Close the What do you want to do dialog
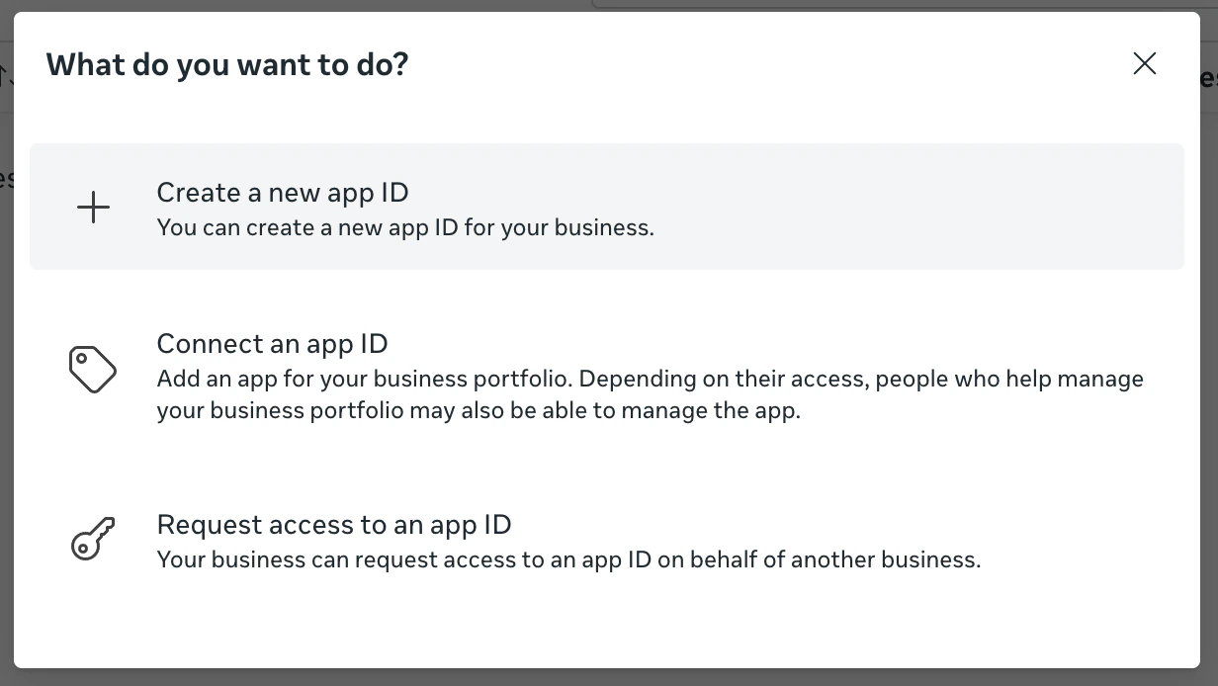This screenshot has width=1218, height=686. pyautogui.click(x=1144, y=63)
